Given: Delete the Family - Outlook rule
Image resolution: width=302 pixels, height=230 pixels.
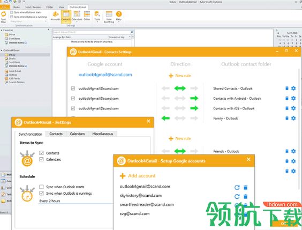Looking at the screenshot, I should pos(287,118).
